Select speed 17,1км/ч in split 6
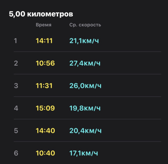This screenshot has height=164, width=168. point(84,153)
